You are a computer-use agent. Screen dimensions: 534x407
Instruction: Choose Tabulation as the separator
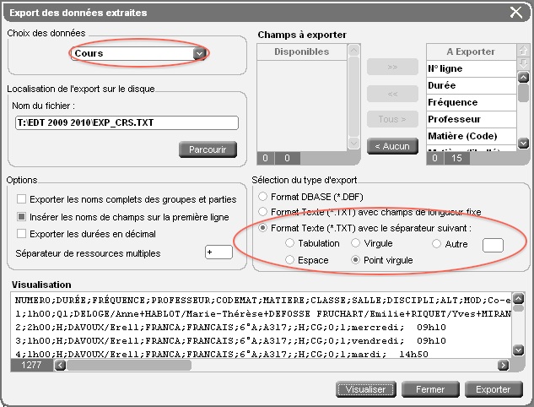tap(289, 244)
